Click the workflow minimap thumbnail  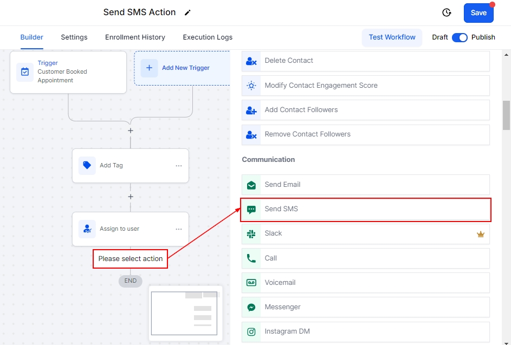[x=185, y=314]
